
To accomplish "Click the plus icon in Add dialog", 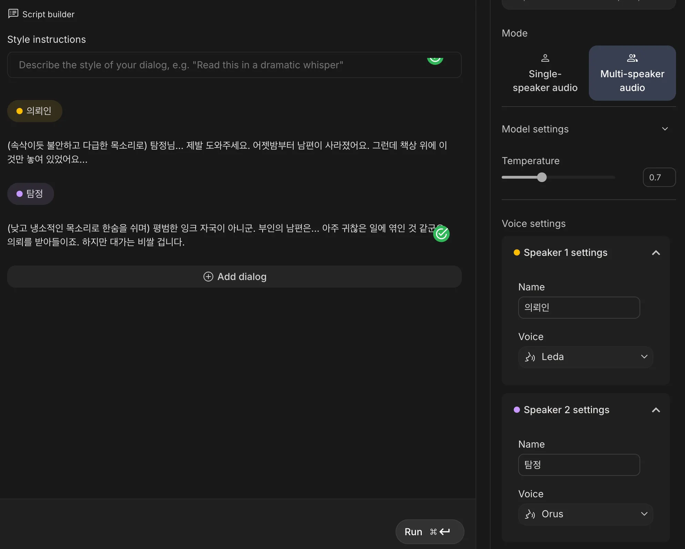I will [x=208, y=277].
